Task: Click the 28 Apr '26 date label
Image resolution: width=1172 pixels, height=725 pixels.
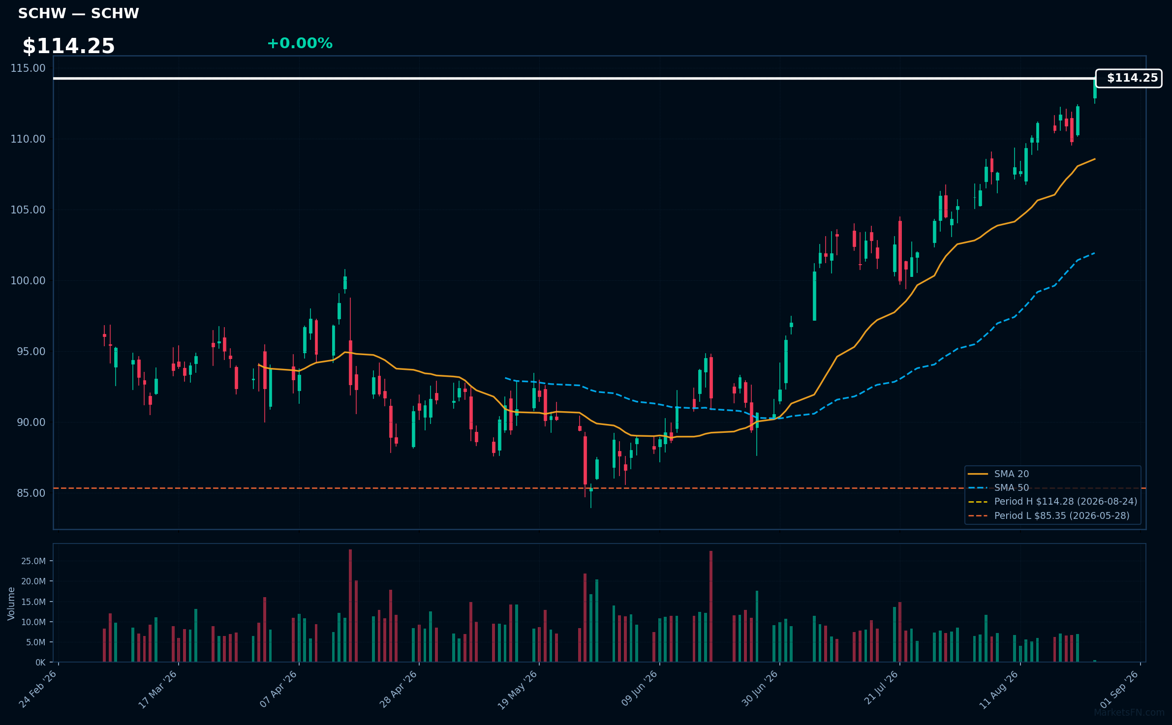Action: pyautogui.click(x=398, y=689)
